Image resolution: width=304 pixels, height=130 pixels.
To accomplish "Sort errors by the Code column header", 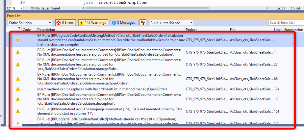I will (x=27, y=30).
